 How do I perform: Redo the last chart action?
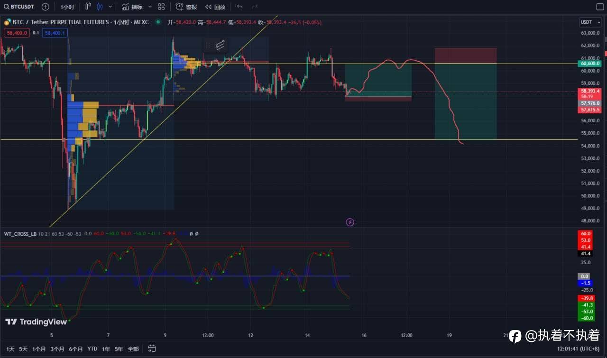click(x=255, y=7)
